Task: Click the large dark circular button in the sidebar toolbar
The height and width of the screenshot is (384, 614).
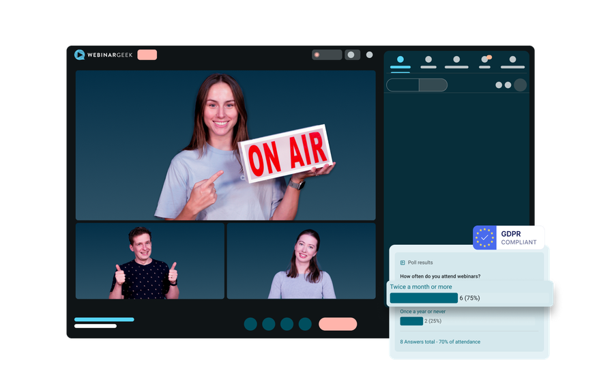Action: pos(521,85)
